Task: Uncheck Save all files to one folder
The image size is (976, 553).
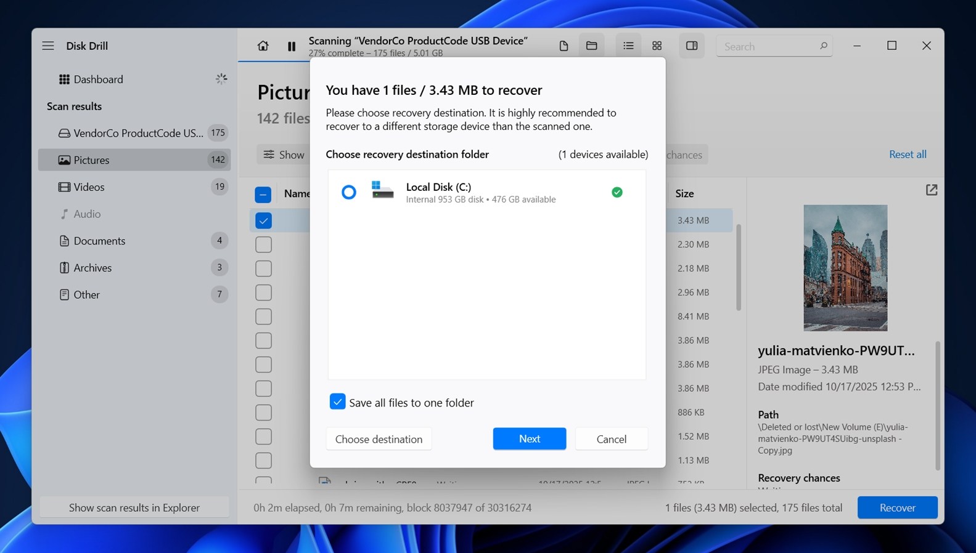Action: click(x=337, y=402)
